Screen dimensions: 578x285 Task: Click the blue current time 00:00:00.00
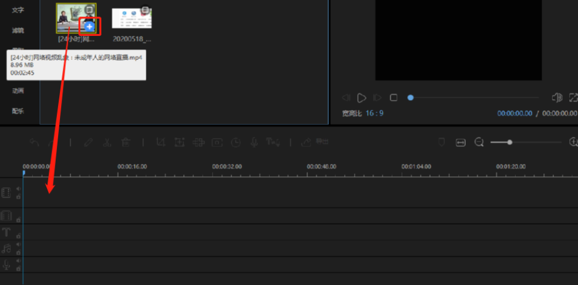tap(515, 113)
